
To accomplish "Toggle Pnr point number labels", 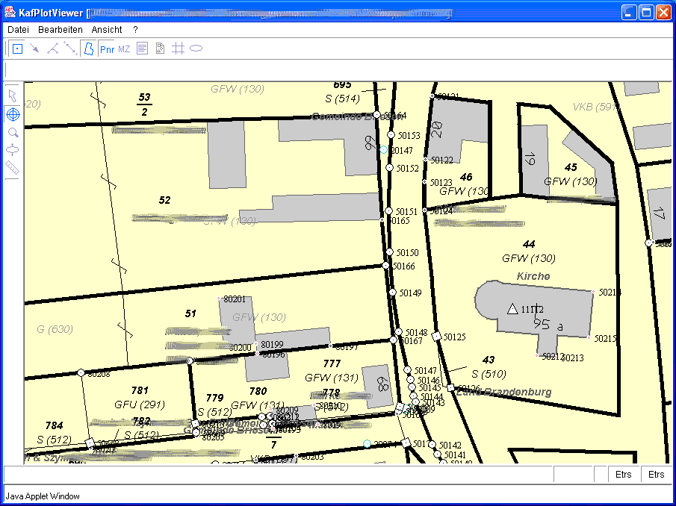I will pyautogui.click(x=107, y=49).
